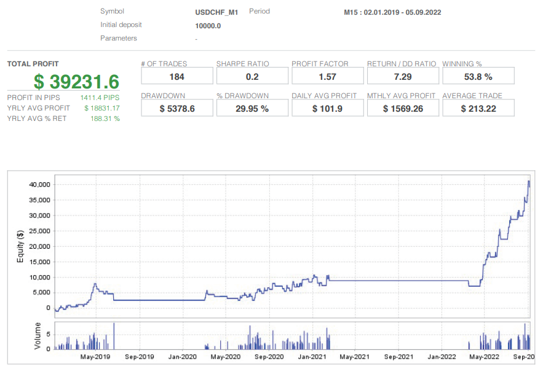Screen dimensions: 543x369
Task: Click the MTHLY AVG PROFIT box $ 1569.26
Action: (403, 107)
